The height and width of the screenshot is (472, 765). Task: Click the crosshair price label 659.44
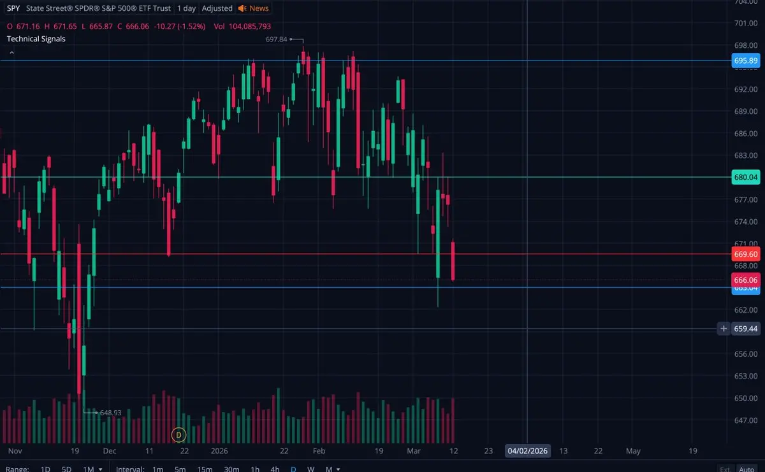[746, 329]
